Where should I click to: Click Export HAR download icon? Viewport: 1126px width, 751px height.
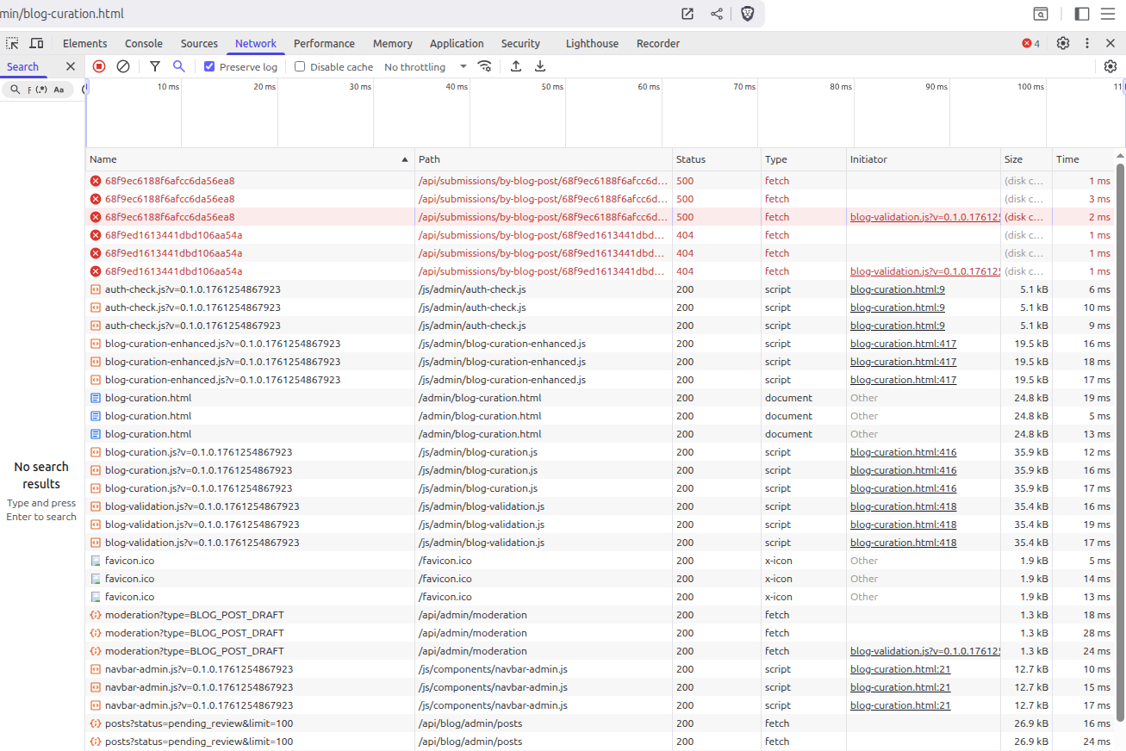(x=540, y=66)
